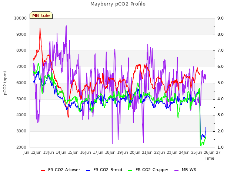
Task: Click the red FR_CO2_A-lower legend swatch
Action: pyautogui.click(x=43, y=170)
